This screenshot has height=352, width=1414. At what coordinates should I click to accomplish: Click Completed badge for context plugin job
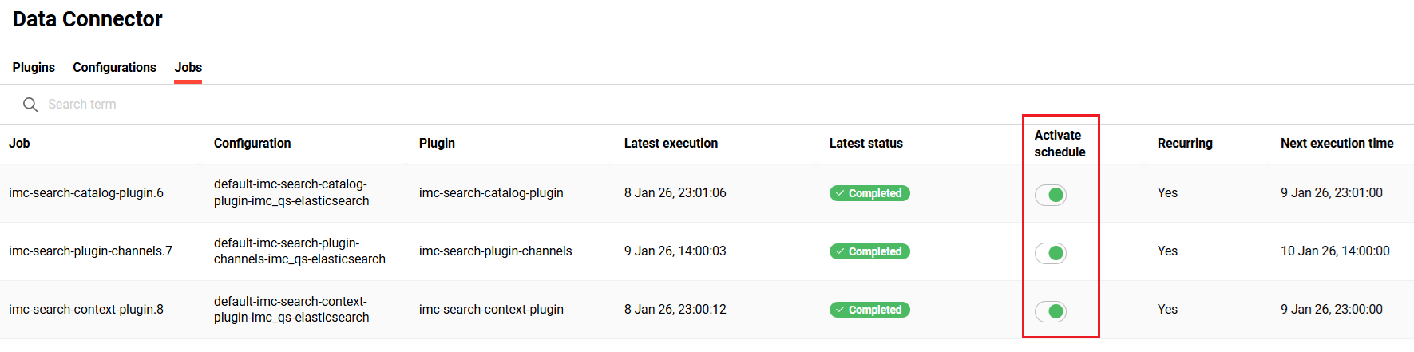pyautogui.click(x=869, y=310)
